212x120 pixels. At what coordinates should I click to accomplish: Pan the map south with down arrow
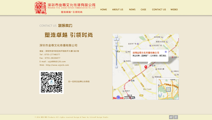click(x=116, y=42)
